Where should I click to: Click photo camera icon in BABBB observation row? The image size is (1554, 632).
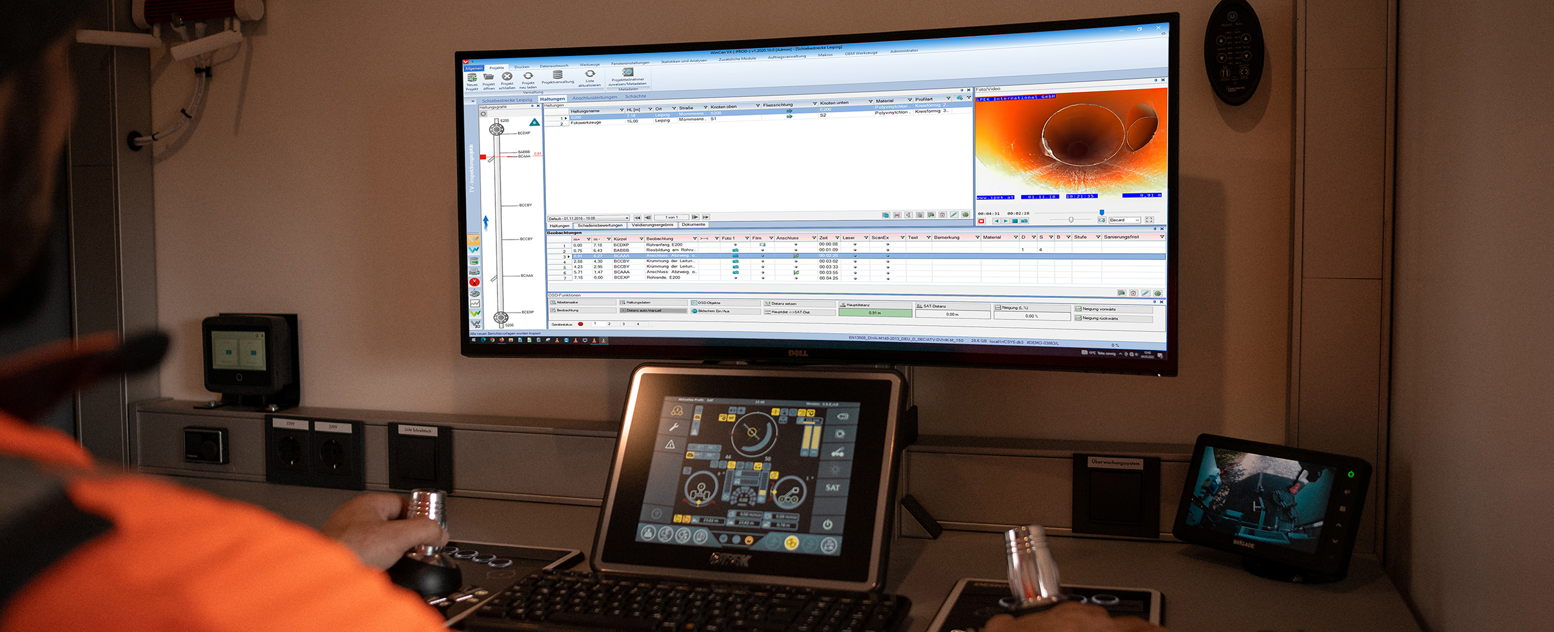736,250
